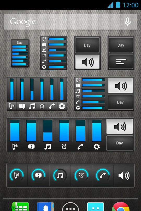Adjust ringer bar in narrow vertical bars widget

12,89
